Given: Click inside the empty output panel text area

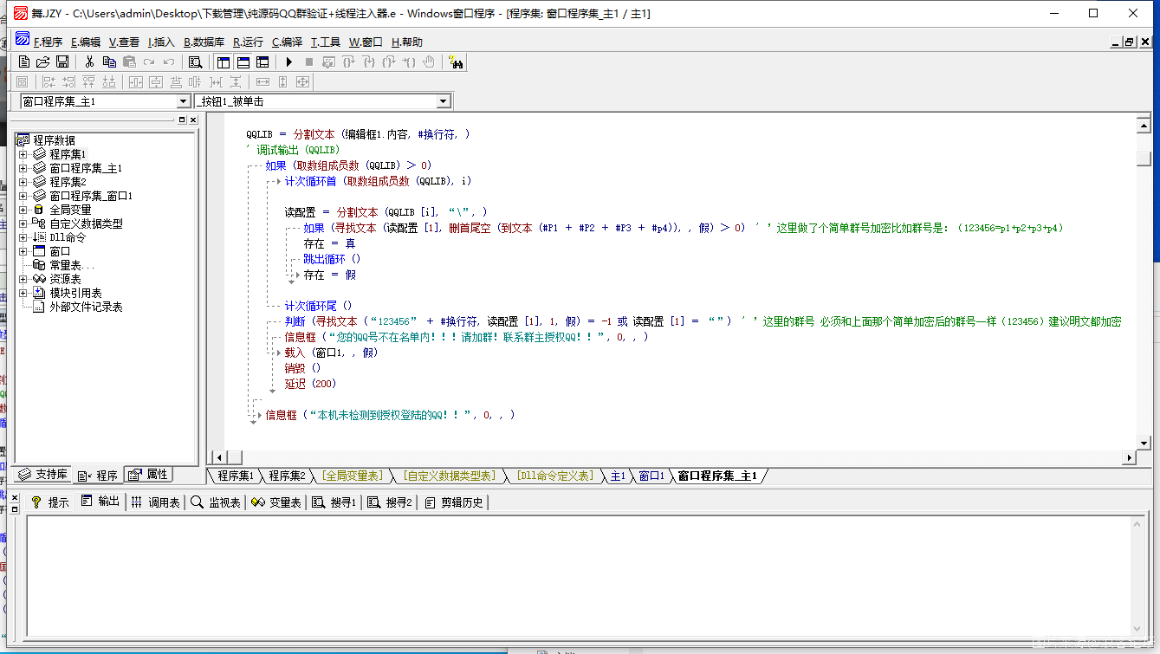Looking at the screenshot, I should tap(579, 575).
